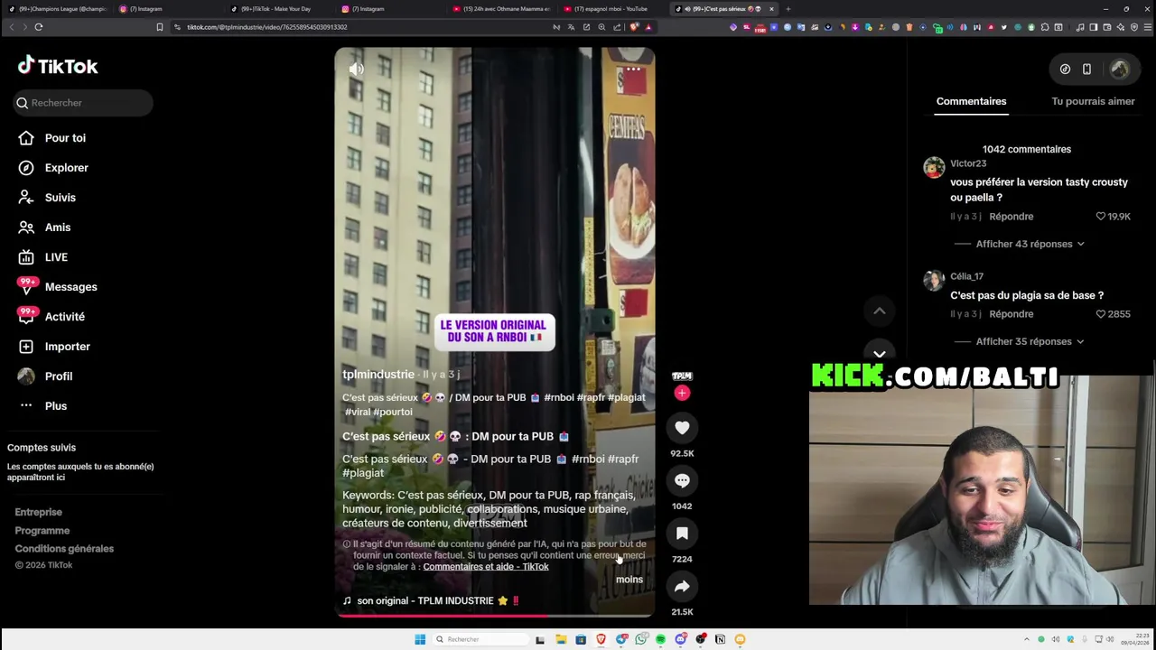Open LIVE section
This screenshot has height=650, width=1156.
click(x=43, y=257)
